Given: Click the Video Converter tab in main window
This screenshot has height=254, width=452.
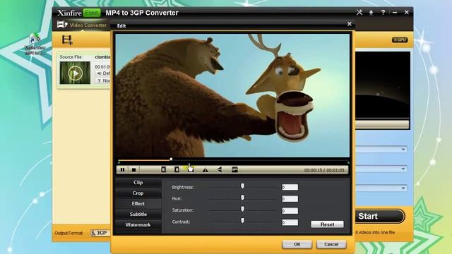Looking at the screenshot, I should pyautogui.click(x=82, y=25).
